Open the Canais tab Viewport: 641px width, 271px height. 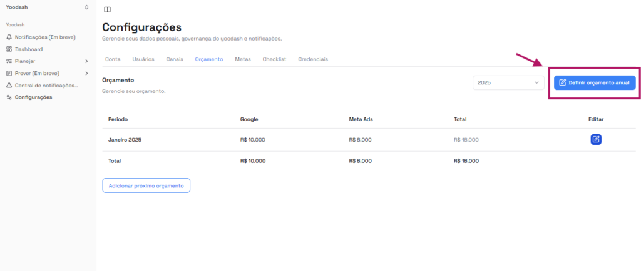point(175,59)
